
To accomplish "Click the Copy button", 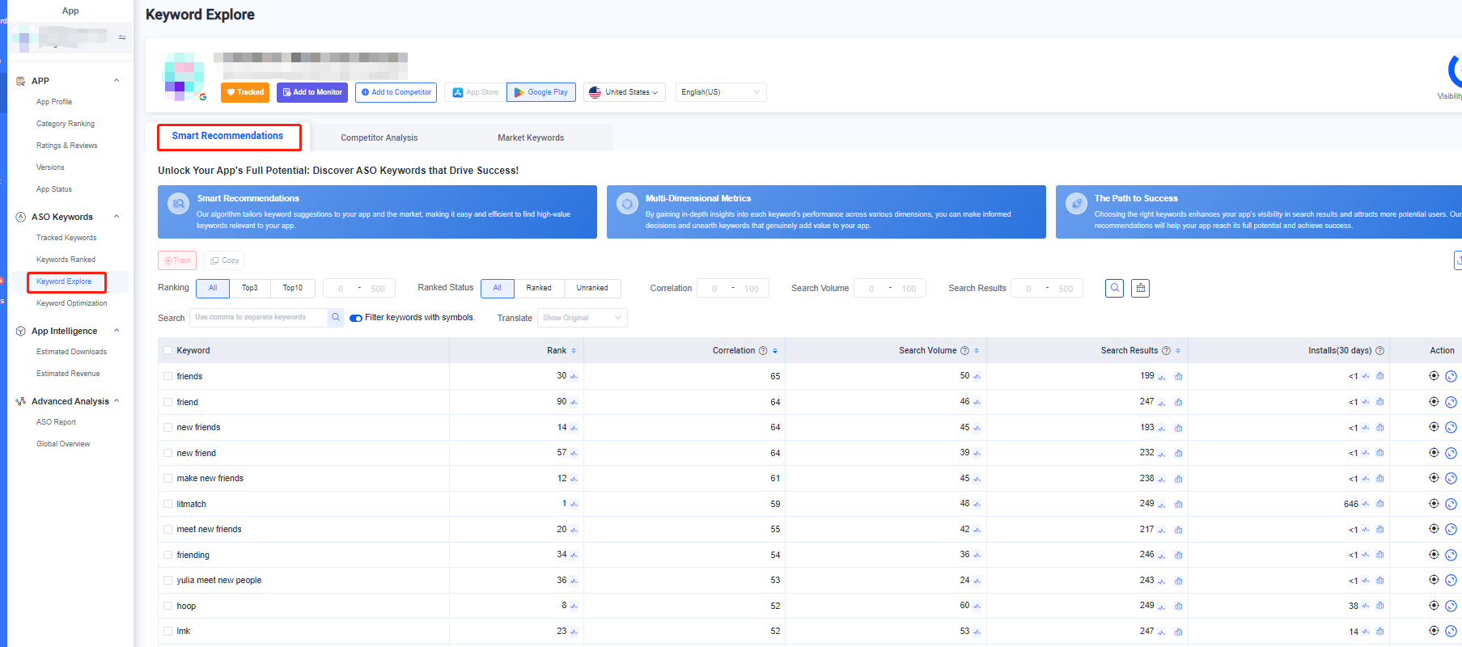I will [224, 260].
